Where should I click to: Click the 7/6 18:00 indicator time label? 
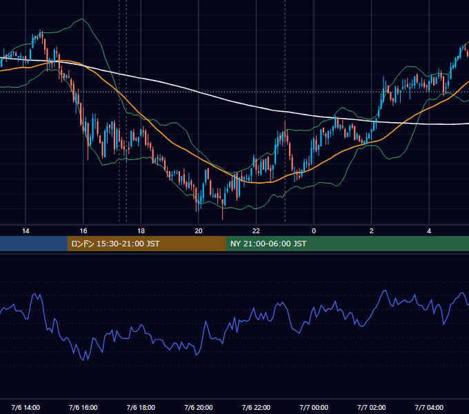coord(141,407)
